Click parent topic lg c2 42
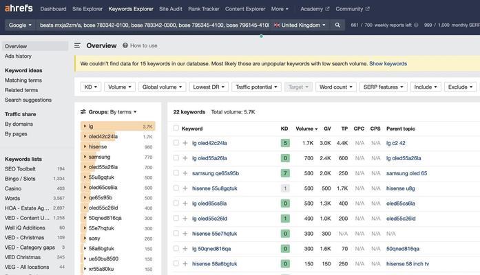This screenshot has height=275, width=480. click(395, 143)
